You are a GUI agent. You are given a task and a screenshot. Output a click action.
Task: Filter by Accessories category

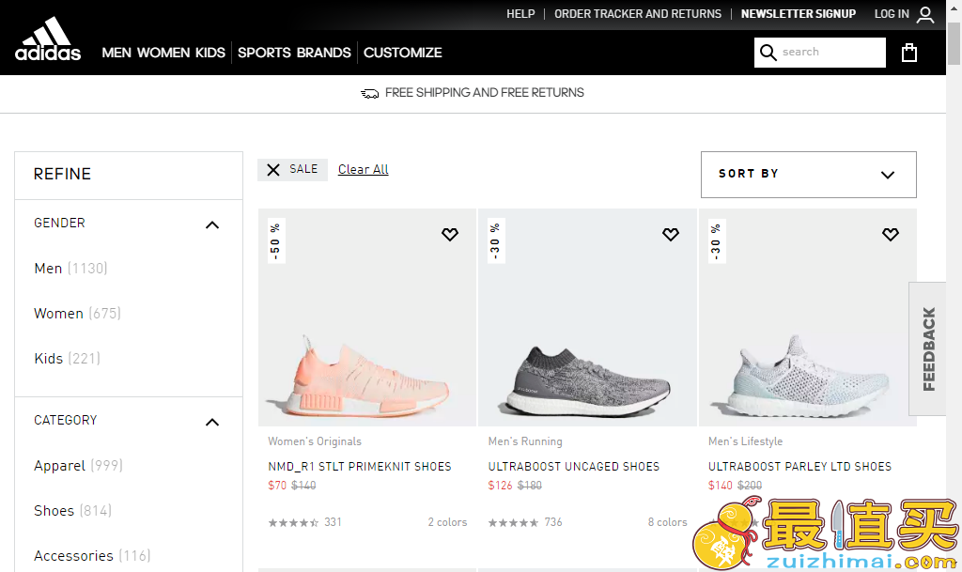(92, 556)
